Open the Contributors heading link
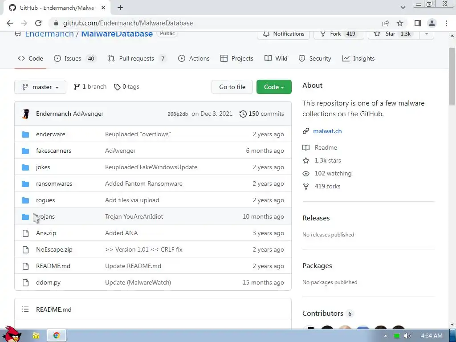This screenshot has height=342, width=456. 327,313
